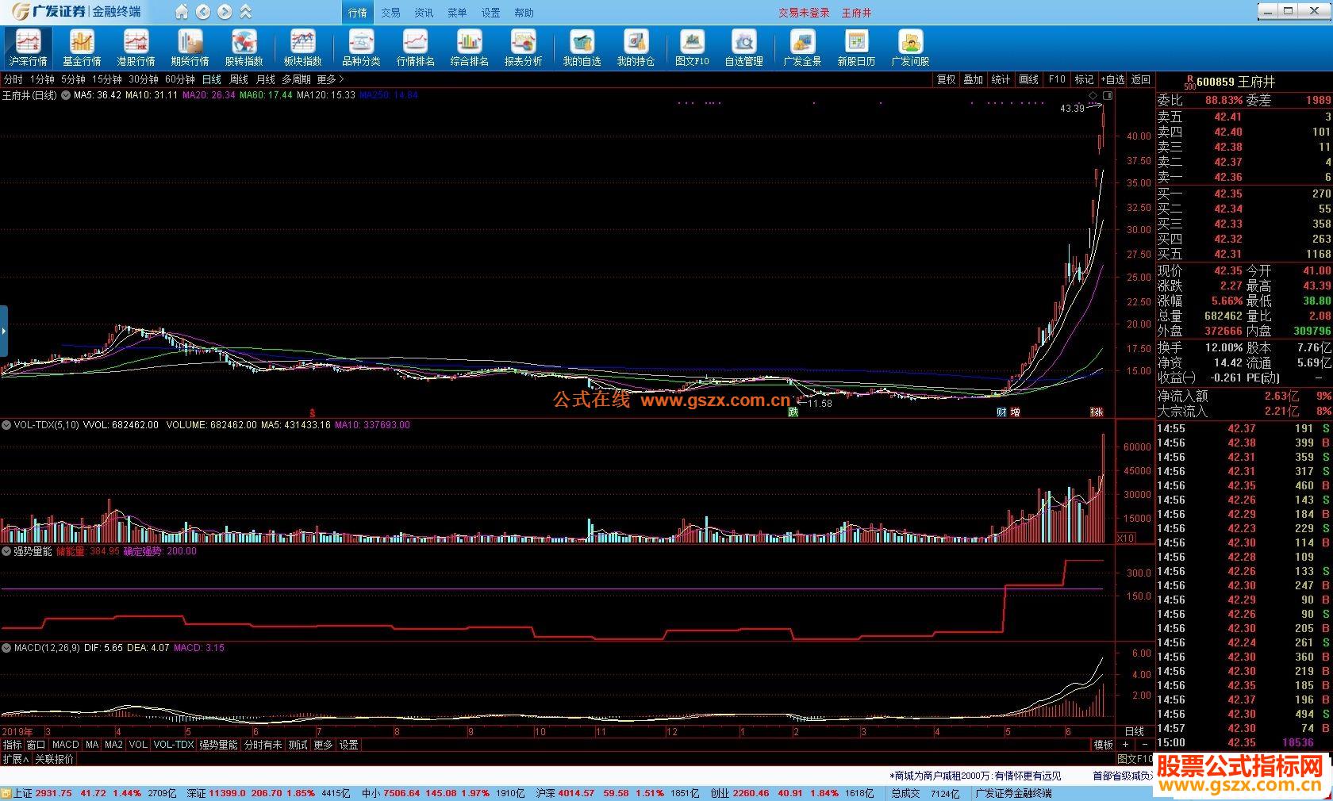Switch chart to 分时 period

[13, 79]
